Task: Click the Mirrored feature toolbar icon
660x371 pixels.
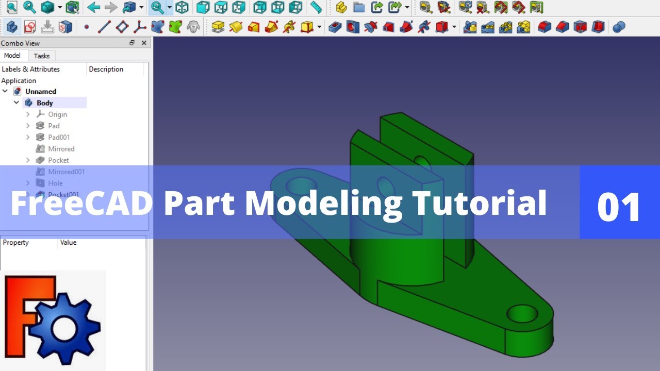Action: pyautogui.click(x=470, y=26)
